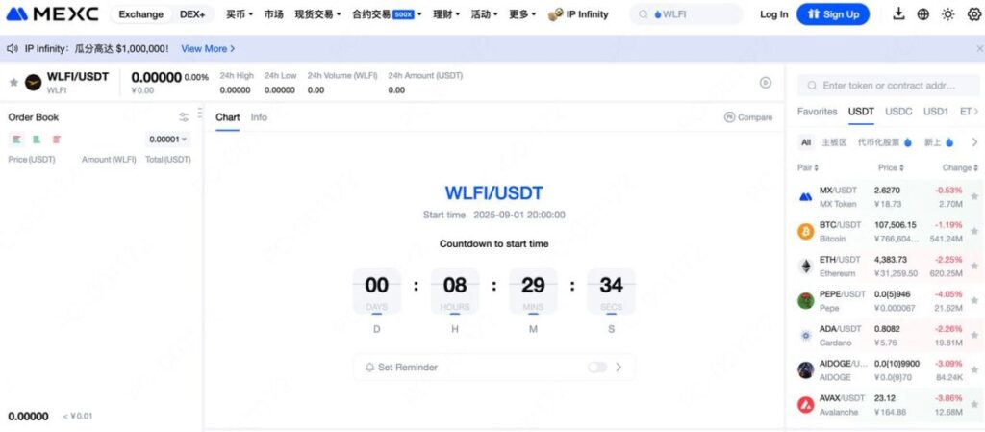Click the tutorial play icon
The width and height of the screenshot is (985, 432).
click(765, 82)
